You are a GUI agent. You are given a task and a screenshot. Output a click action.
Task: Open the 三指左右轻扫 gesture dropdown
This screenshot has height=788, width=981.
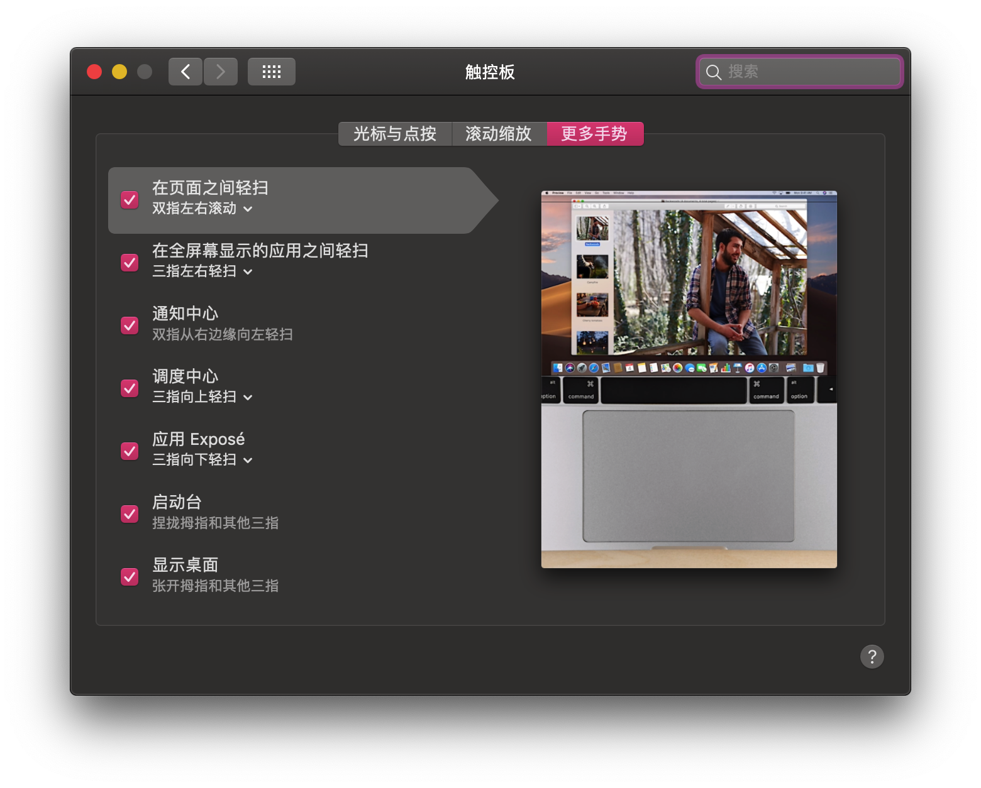click(x=202, y=271)
